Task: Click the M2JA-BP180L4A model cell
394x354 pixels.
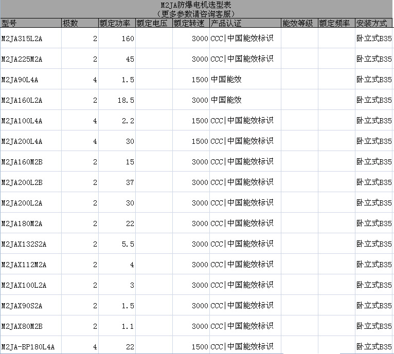Action: (30, 347)
